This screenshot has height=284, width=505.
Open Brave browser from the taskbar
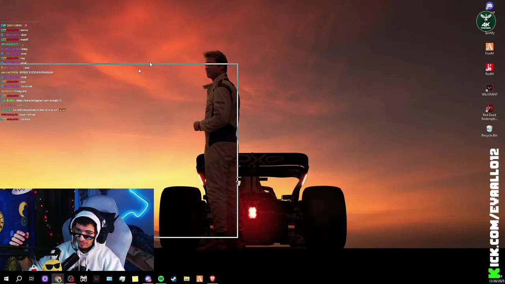tap(212, 279)
